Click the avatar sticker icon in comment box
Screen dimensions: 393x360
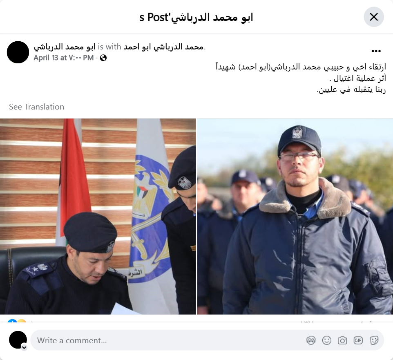311,340
